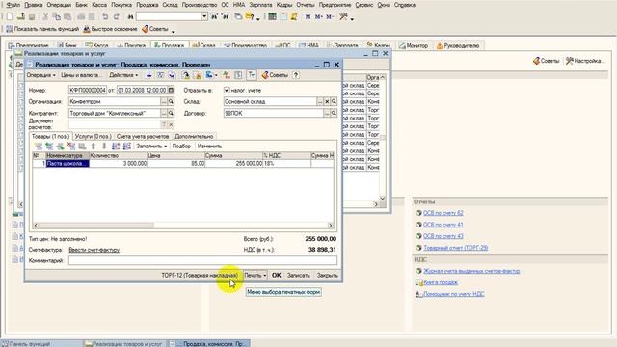This screenshot has height=347, width=617.
Task: Click the Записать button
Action: pos(298,275)
